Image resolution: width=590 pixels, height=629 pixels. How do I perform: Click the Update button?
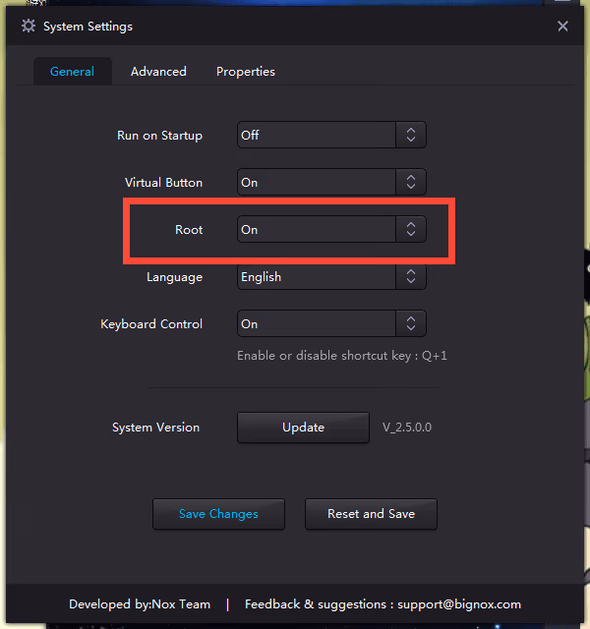pos(303,428)
